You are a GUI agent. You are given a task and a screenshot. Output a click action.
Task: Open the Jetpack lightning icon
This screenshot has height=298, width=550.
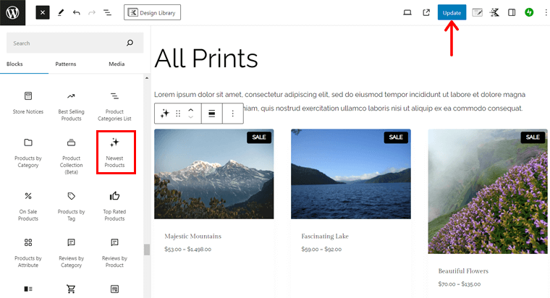click(529, 12)
